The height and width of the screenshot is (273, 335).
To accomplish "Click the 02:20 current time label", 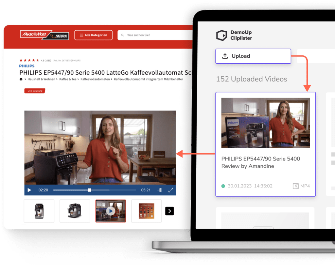I will 43,190.
